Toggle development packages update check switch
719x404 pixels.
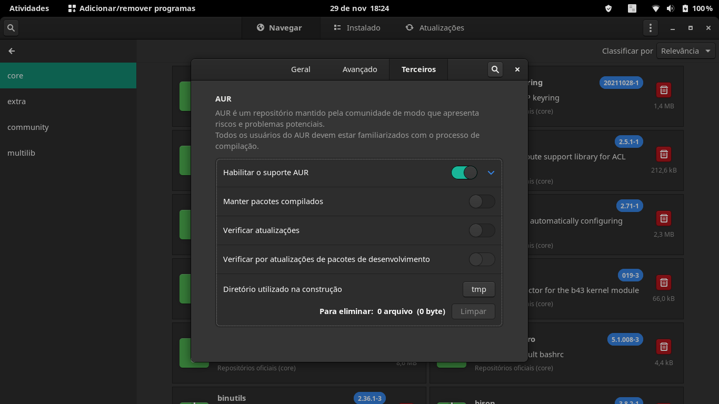coord(482,259)
